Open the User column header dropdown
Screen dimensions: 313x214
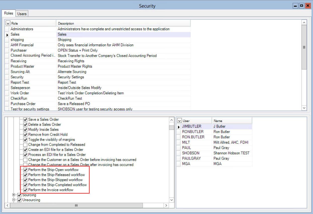(x=179, y=121)
